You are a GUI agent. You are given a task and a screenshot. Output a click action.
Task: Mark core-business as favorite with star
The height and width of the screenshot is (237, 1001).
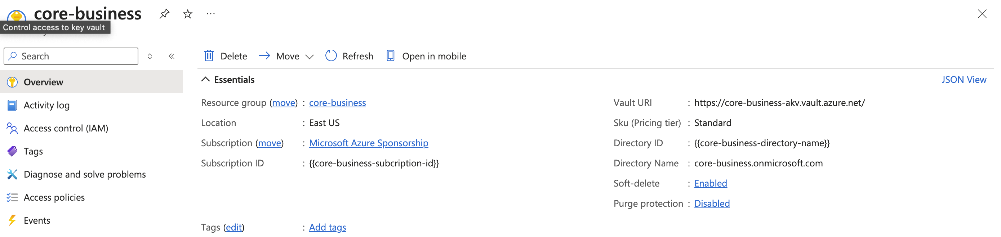188,14
